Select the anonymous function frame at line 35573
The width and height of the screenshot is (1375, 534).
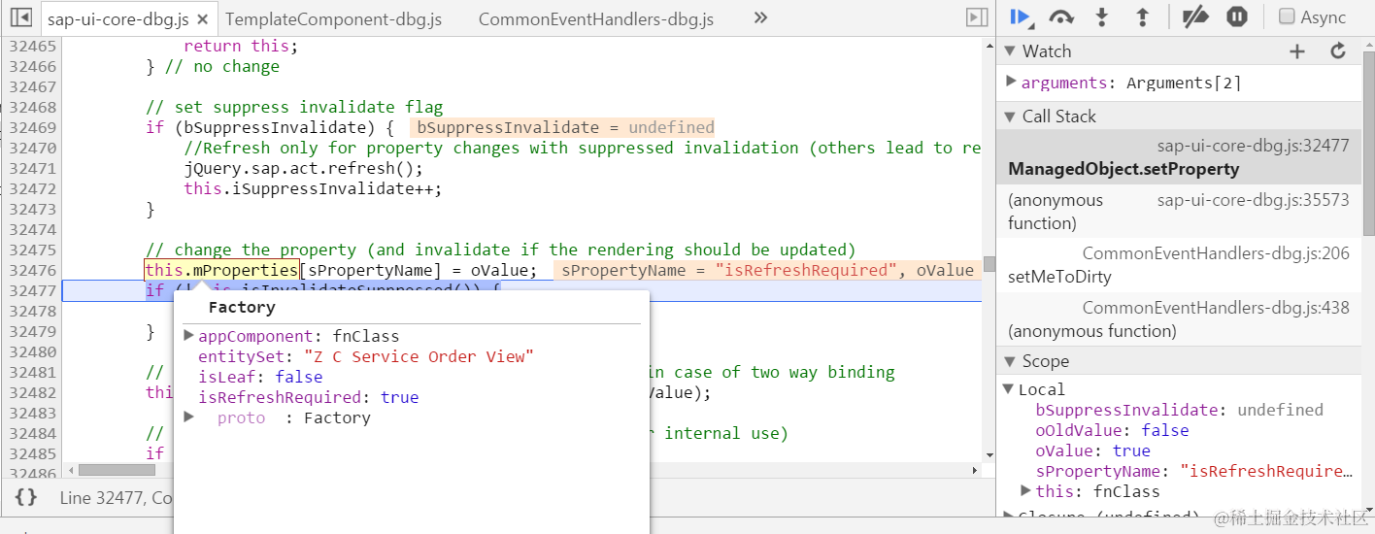[1179, 211]
